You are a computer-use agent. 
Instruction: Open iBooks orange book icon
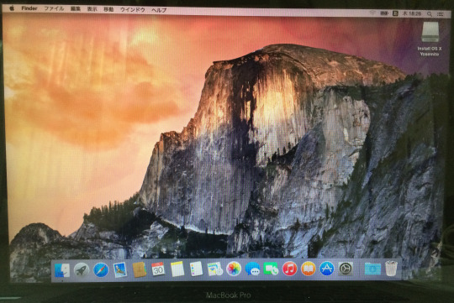click(x=309, y=269)
